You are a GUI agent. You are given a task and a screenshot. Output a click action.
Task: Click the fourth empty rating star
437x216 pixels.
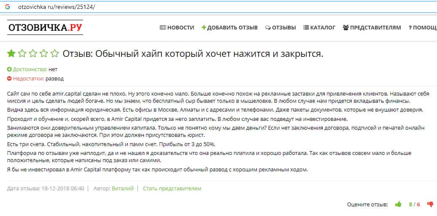click(44, 53)
